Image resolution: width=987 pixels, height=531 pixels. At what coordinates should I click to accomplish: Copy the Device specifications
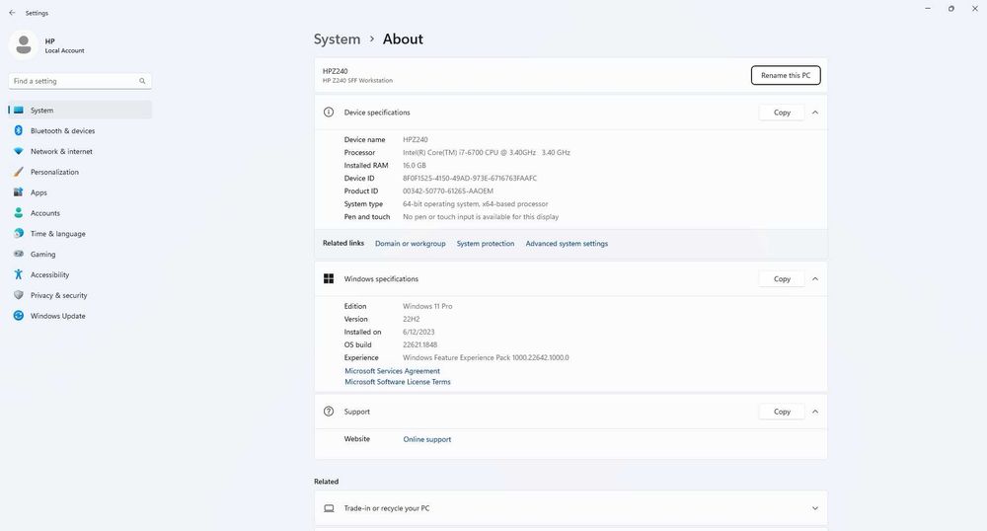click(782, 113)
